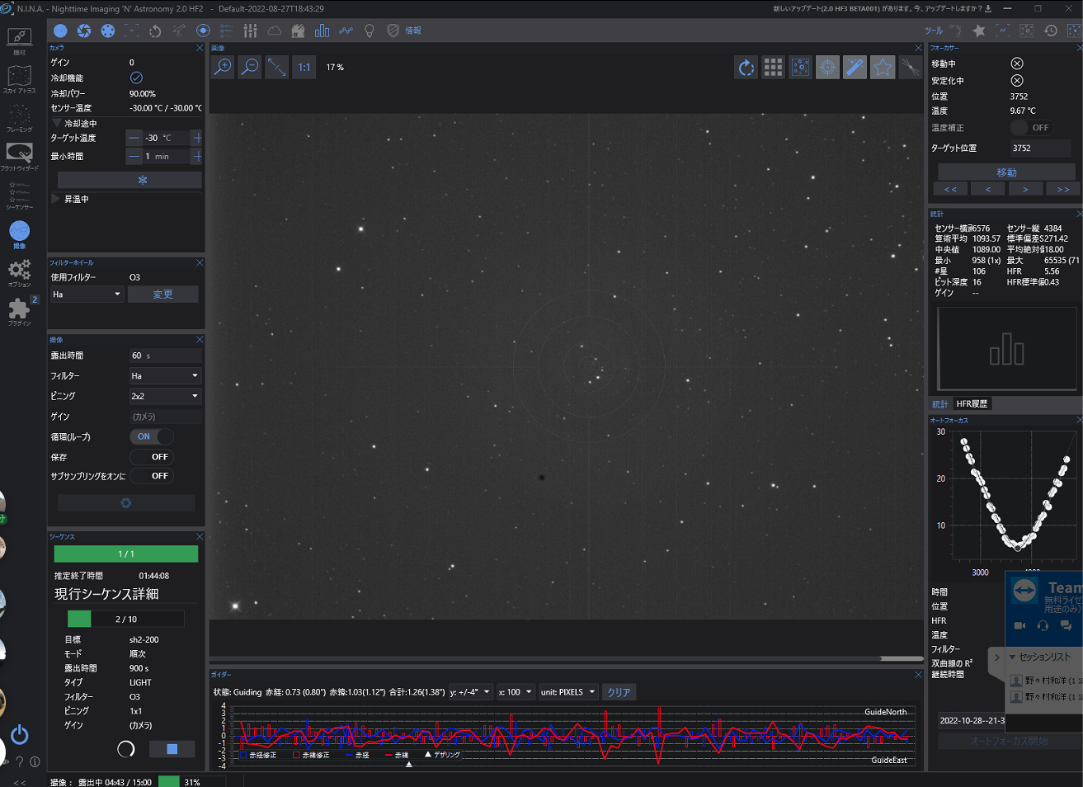Open the Sky Atlas sidebar section
This screenshot has width=1083, height=787.
coord(19,78)
